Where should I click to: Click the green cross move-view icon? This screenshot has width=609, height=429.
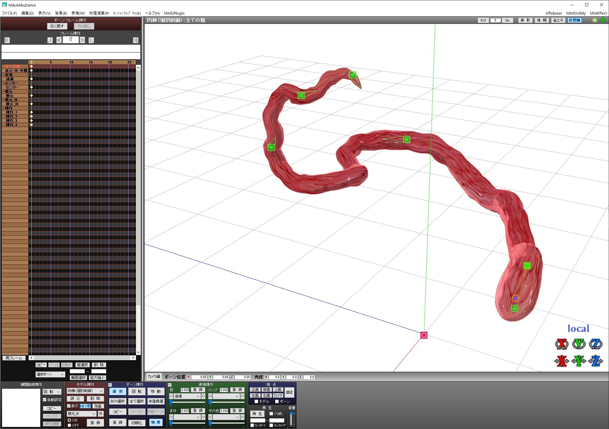[x=603, y=20]
